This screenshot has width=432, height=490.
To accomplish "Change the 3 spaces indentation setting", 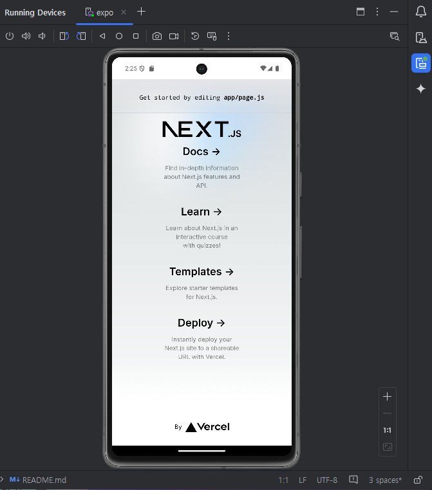I will (x=385, y=480).
